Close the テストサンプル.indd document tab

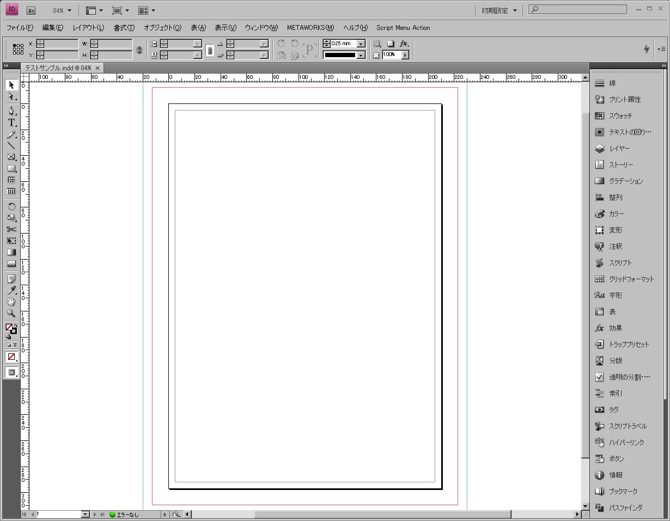coord(98,68)
